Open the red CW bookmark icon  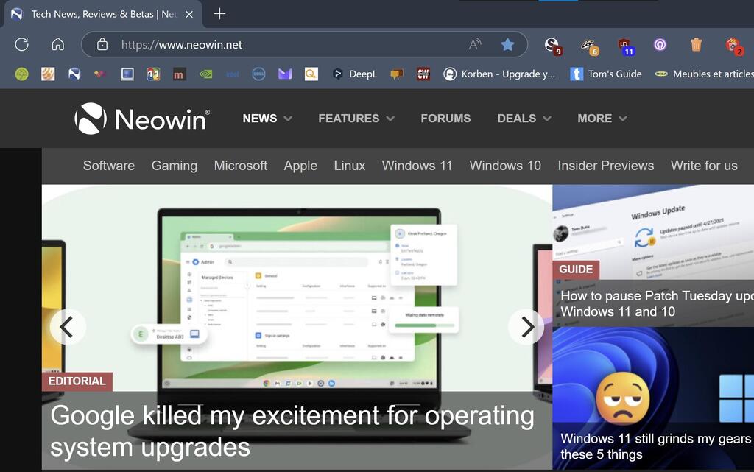(423, 74)
